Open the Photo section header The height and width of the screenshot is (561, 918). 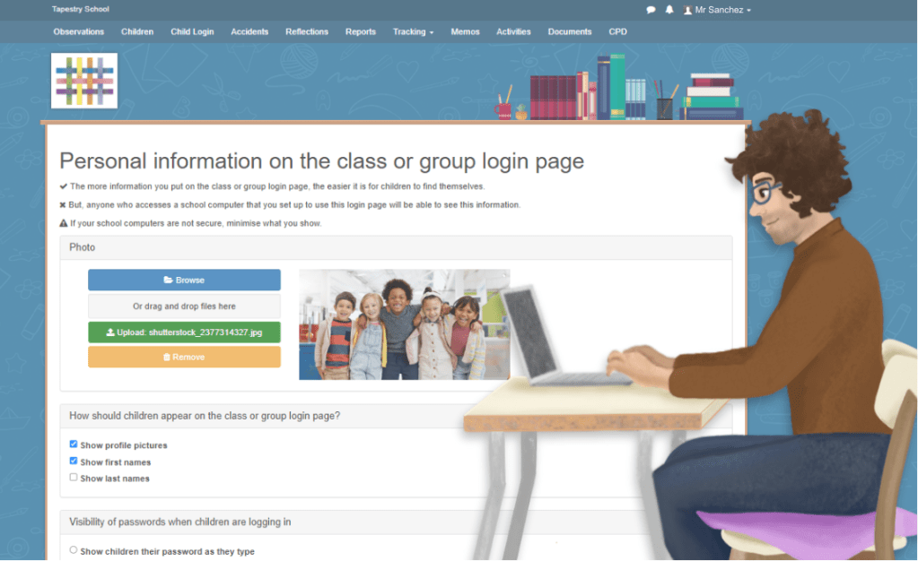(x=83, y=247)
